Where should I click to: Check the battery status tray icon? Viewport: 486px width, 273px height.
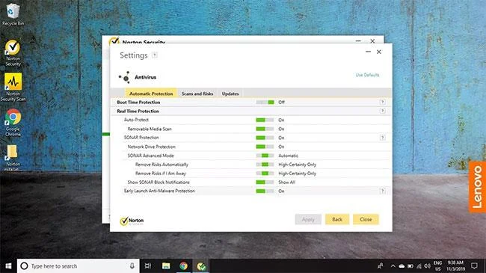[x=410, y=266]
